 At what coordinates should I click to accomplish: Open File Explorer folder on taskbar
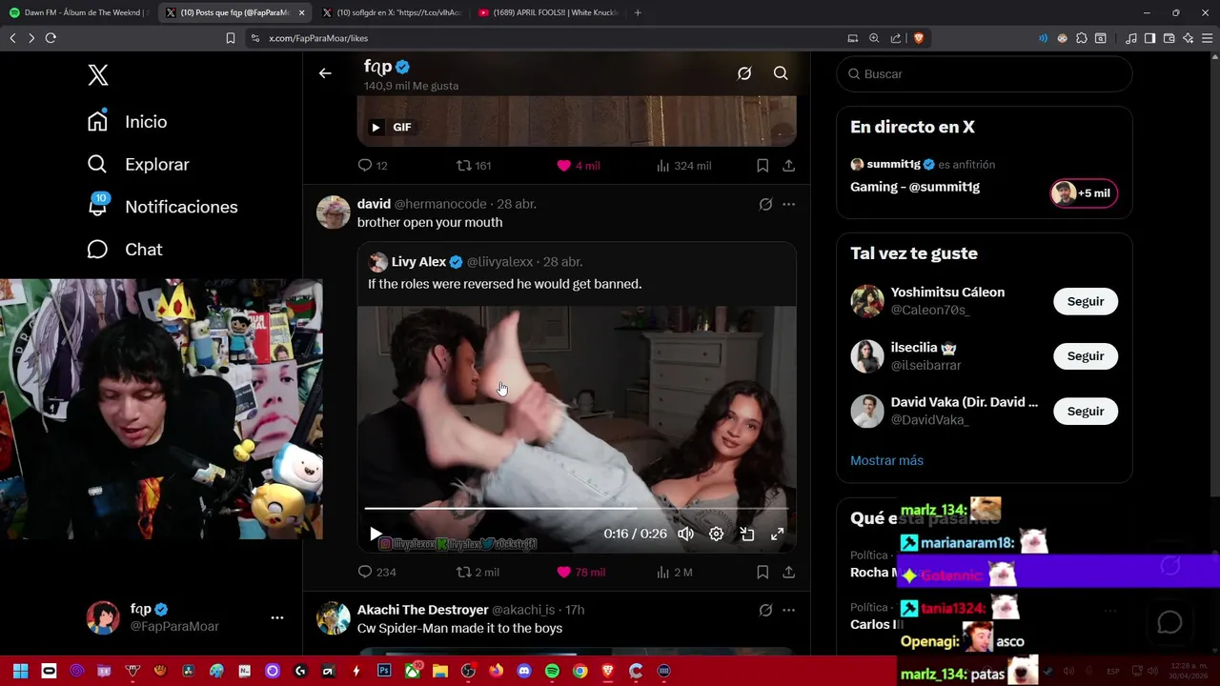[x=439, y=671]
